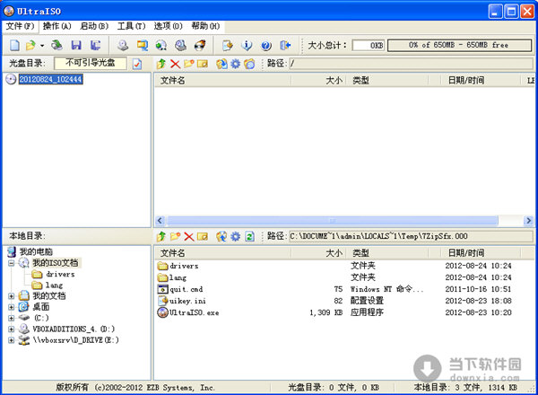Click the Exit door arrow icon

coord(285,45)
